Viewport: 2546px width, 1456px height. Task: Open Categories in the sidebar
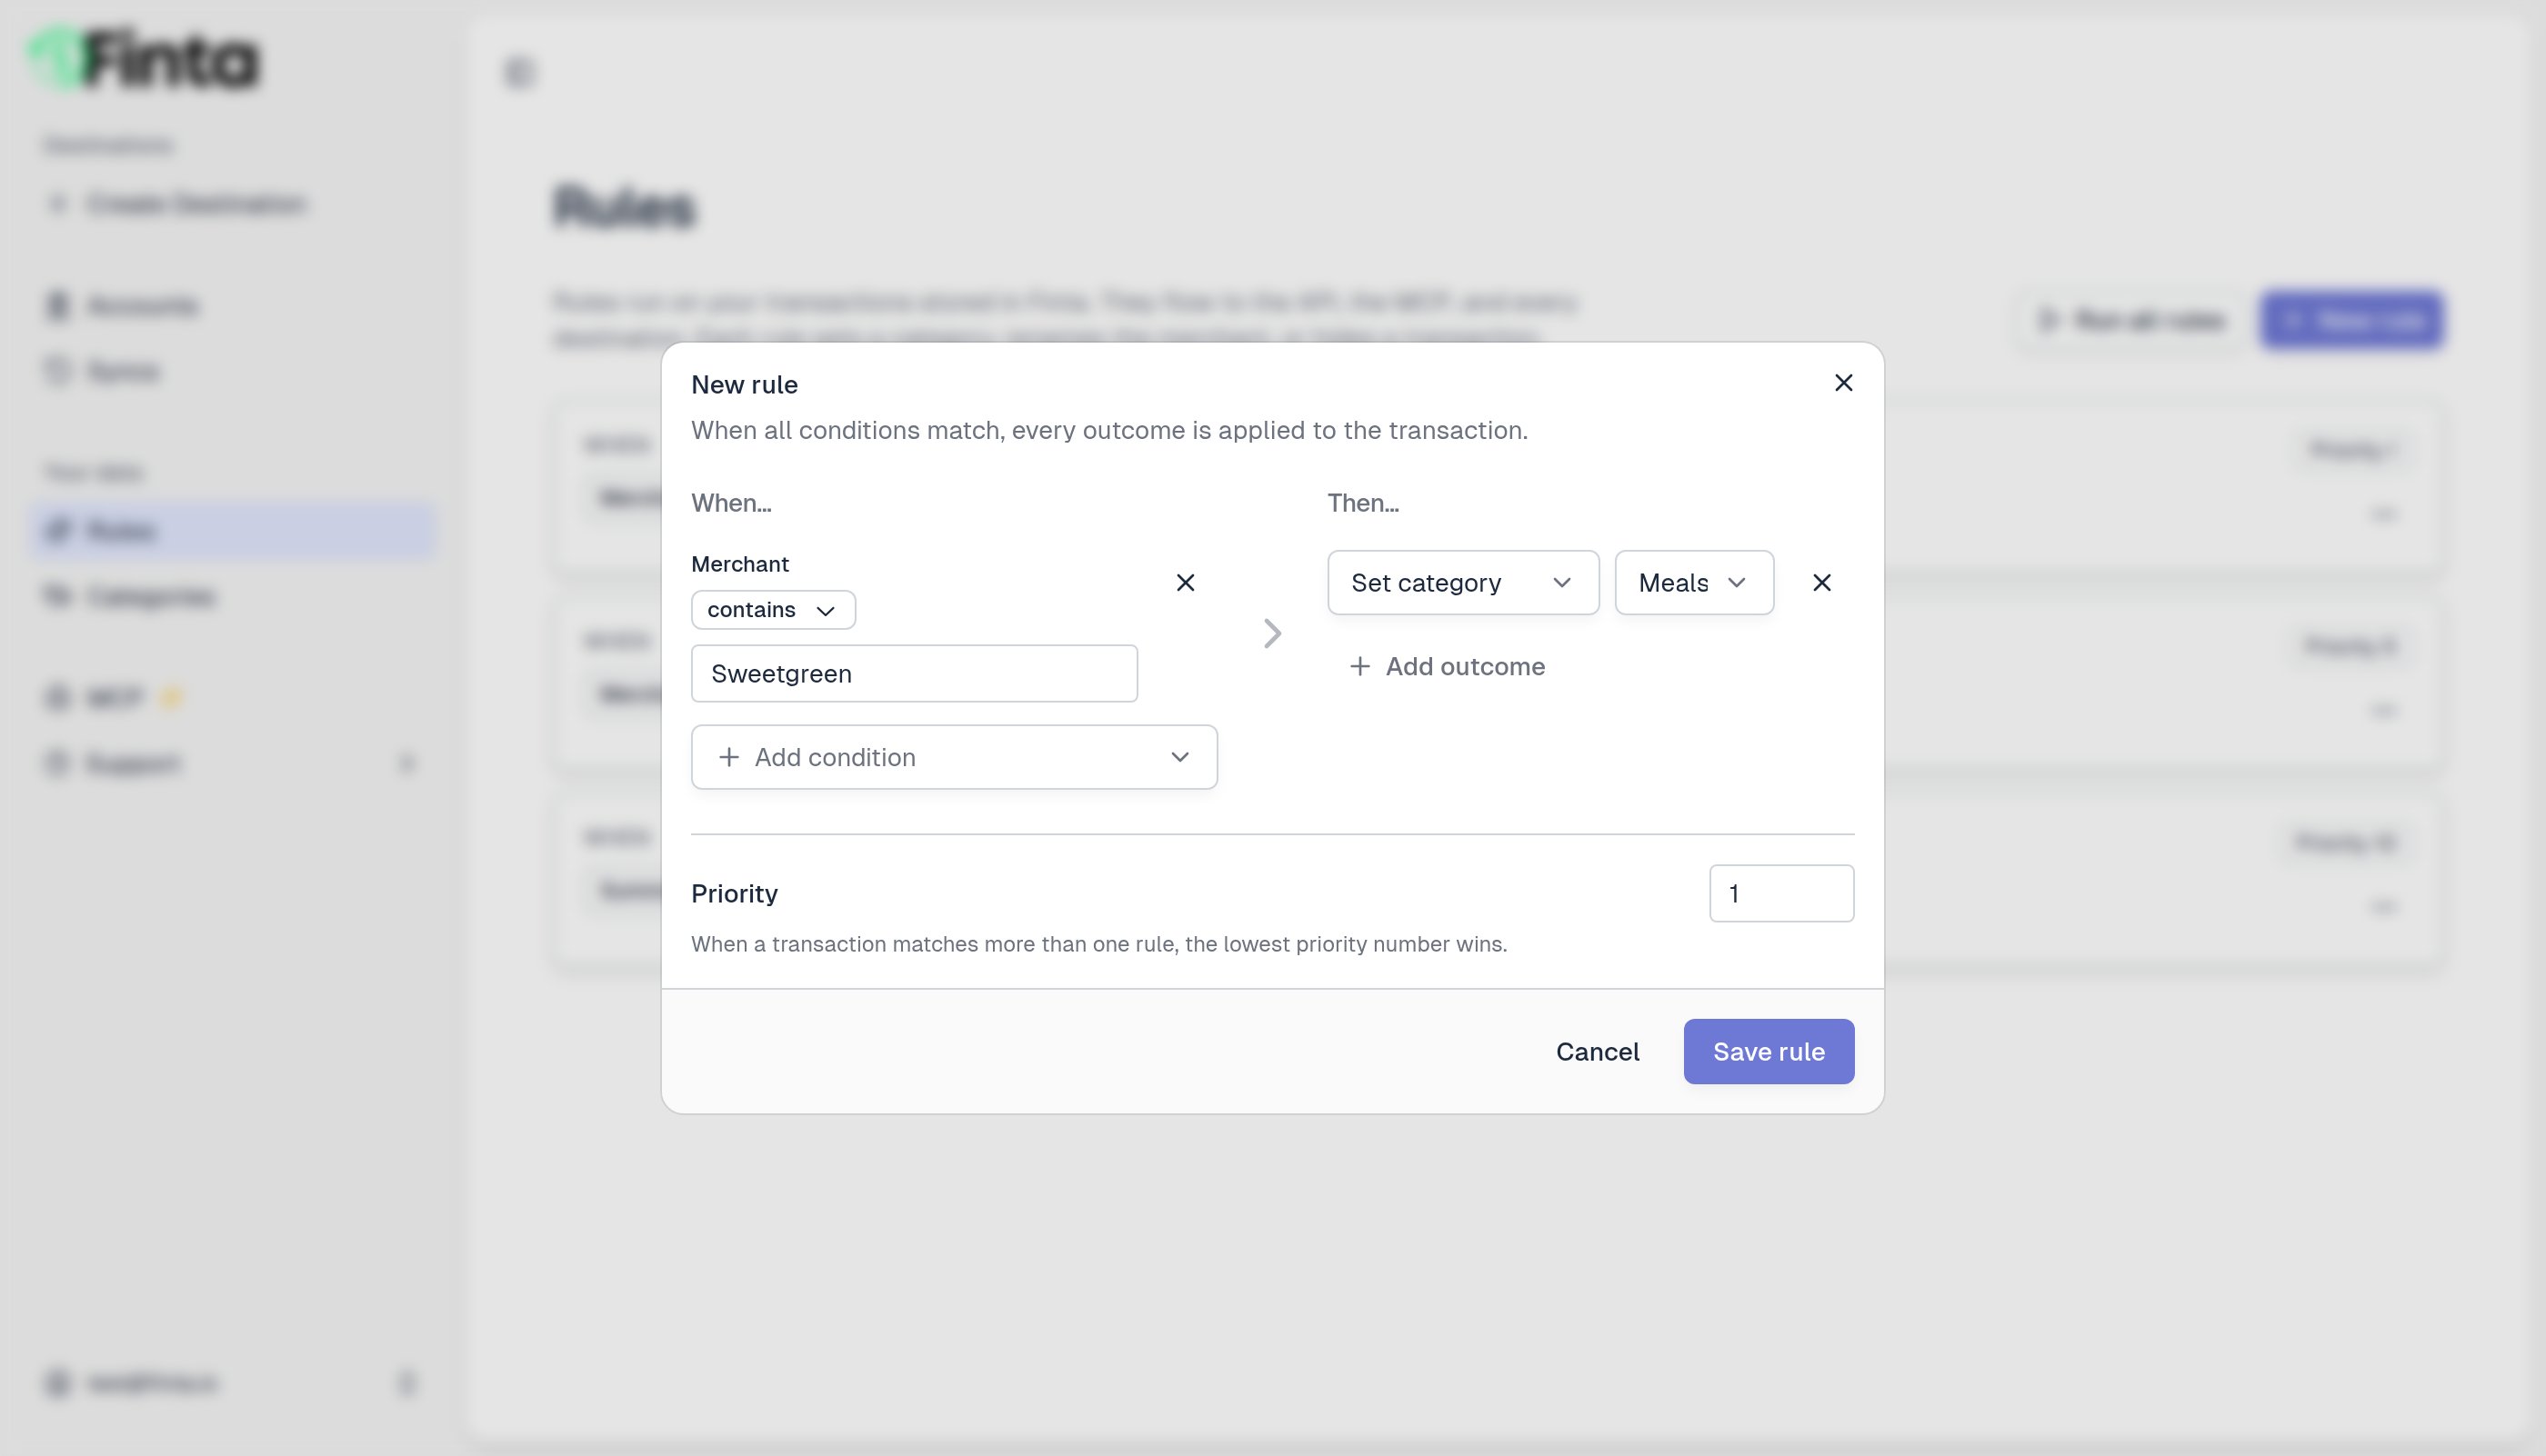pos(233,596)
